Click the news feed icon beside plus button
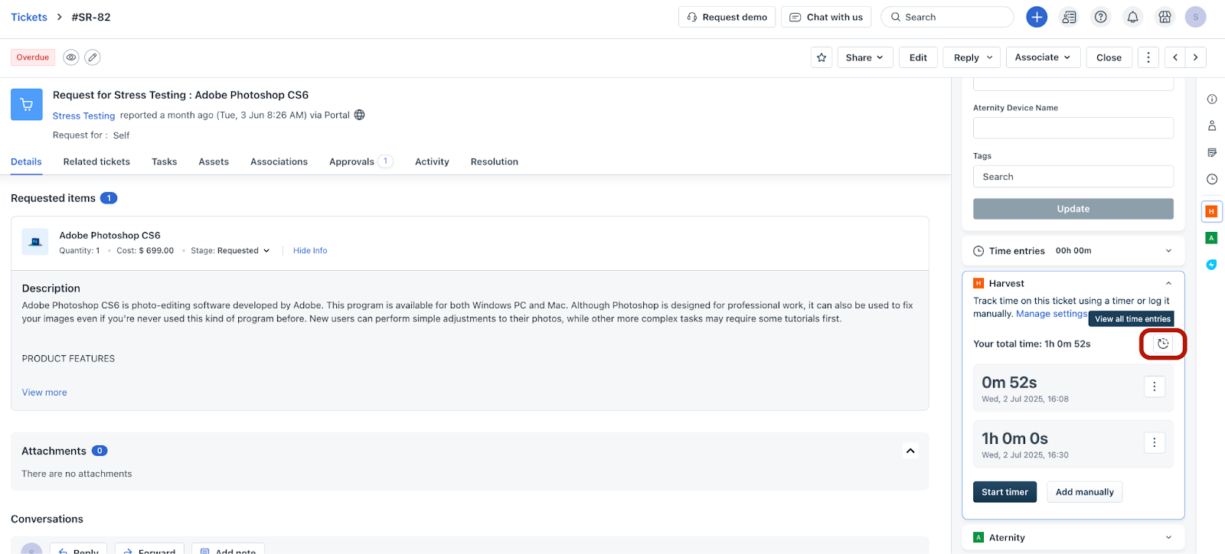This screenshot has width=1225, height=554. point(1069,17)
